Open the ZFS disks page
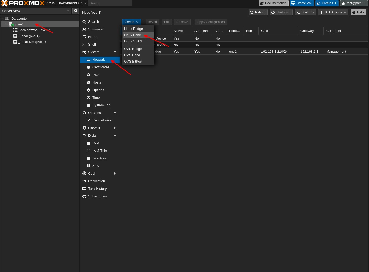369x272 pixels. coord(96,166)
